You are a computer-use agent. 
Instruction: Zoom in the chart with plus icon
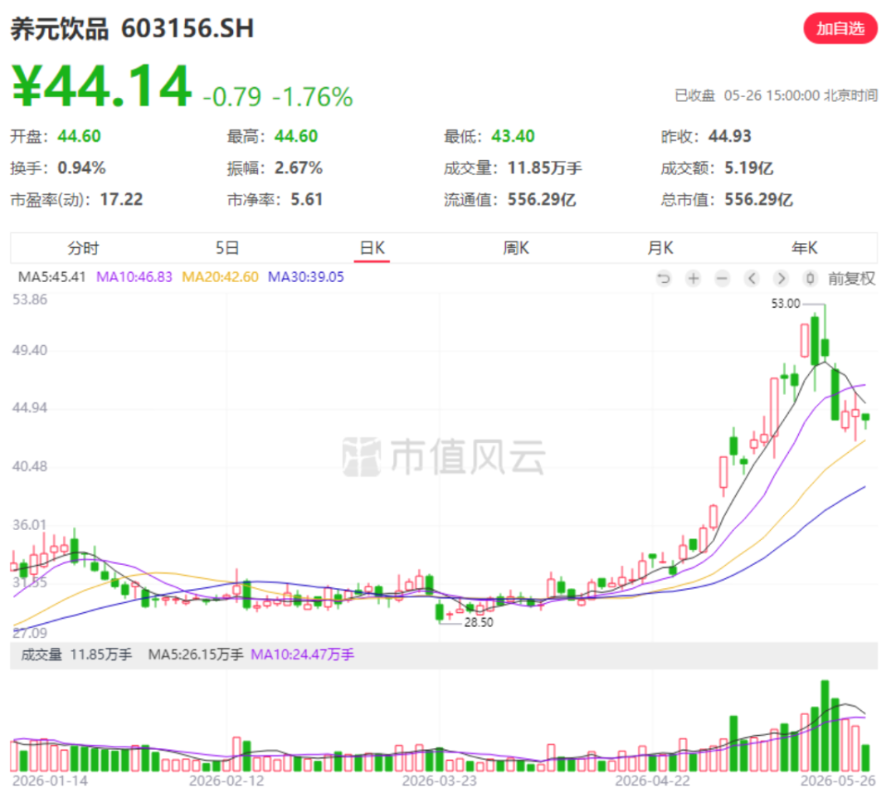(x=693, y=279)
